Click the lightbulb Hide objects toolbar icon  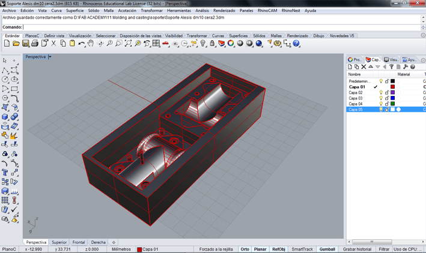(x=203, y=43)
